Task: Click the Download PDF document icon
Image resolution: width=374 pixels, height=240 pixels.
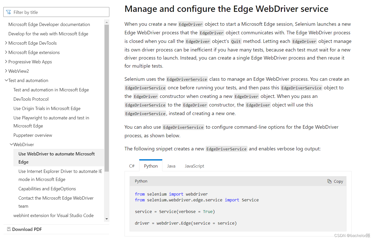Action: [9, 229]
